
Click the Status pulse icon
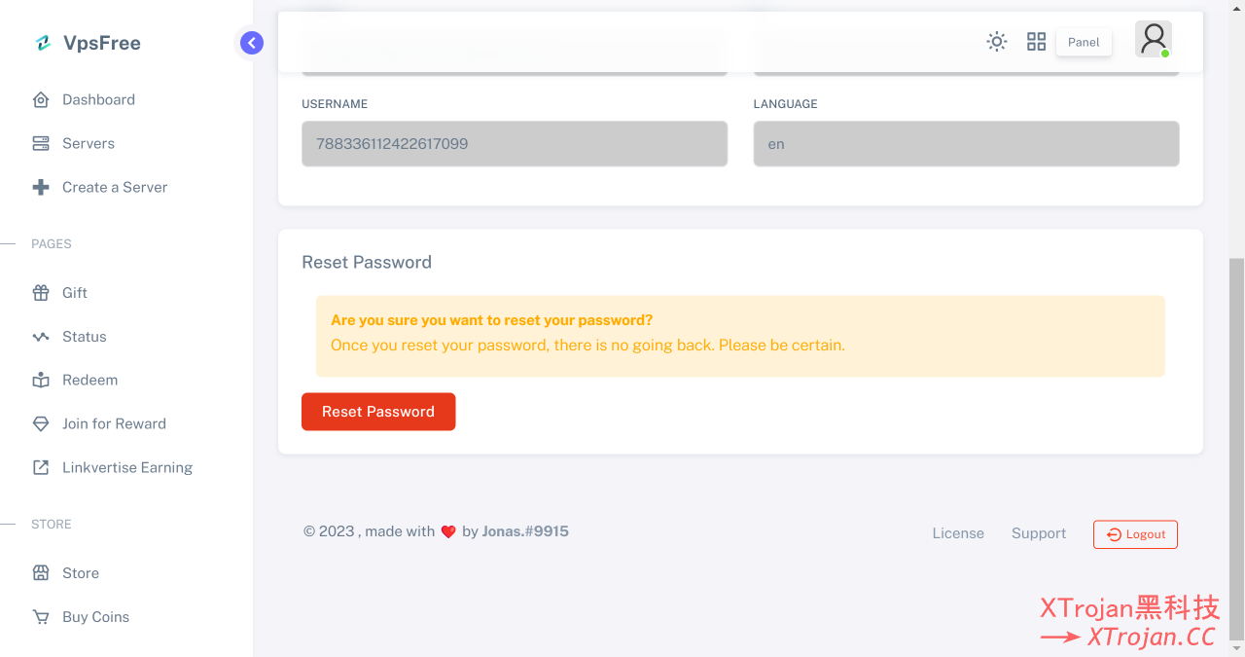[x=41, y=336]
